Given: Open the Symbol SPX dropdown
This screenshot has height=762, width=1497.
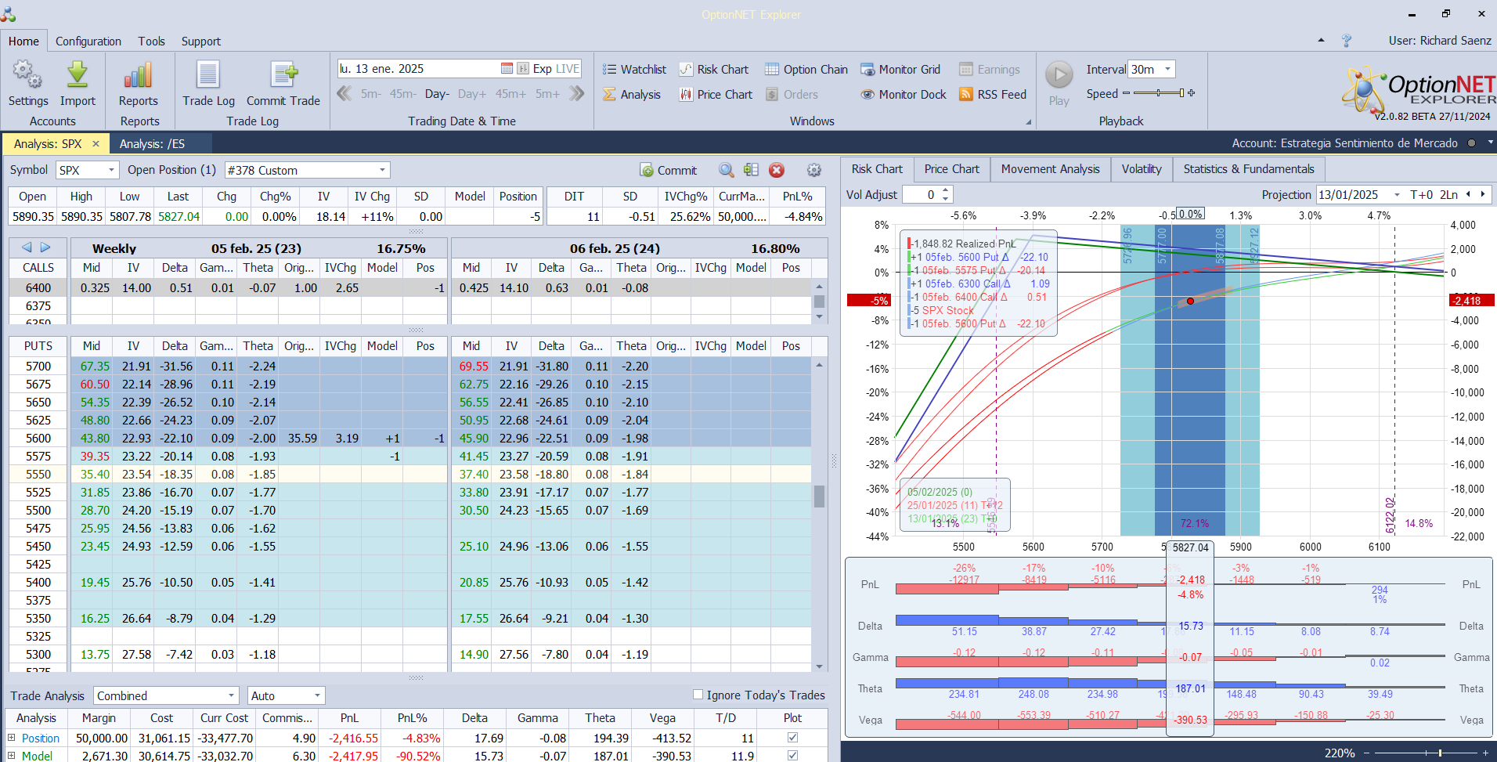Looking at the screenshot, I should point(112,170).
